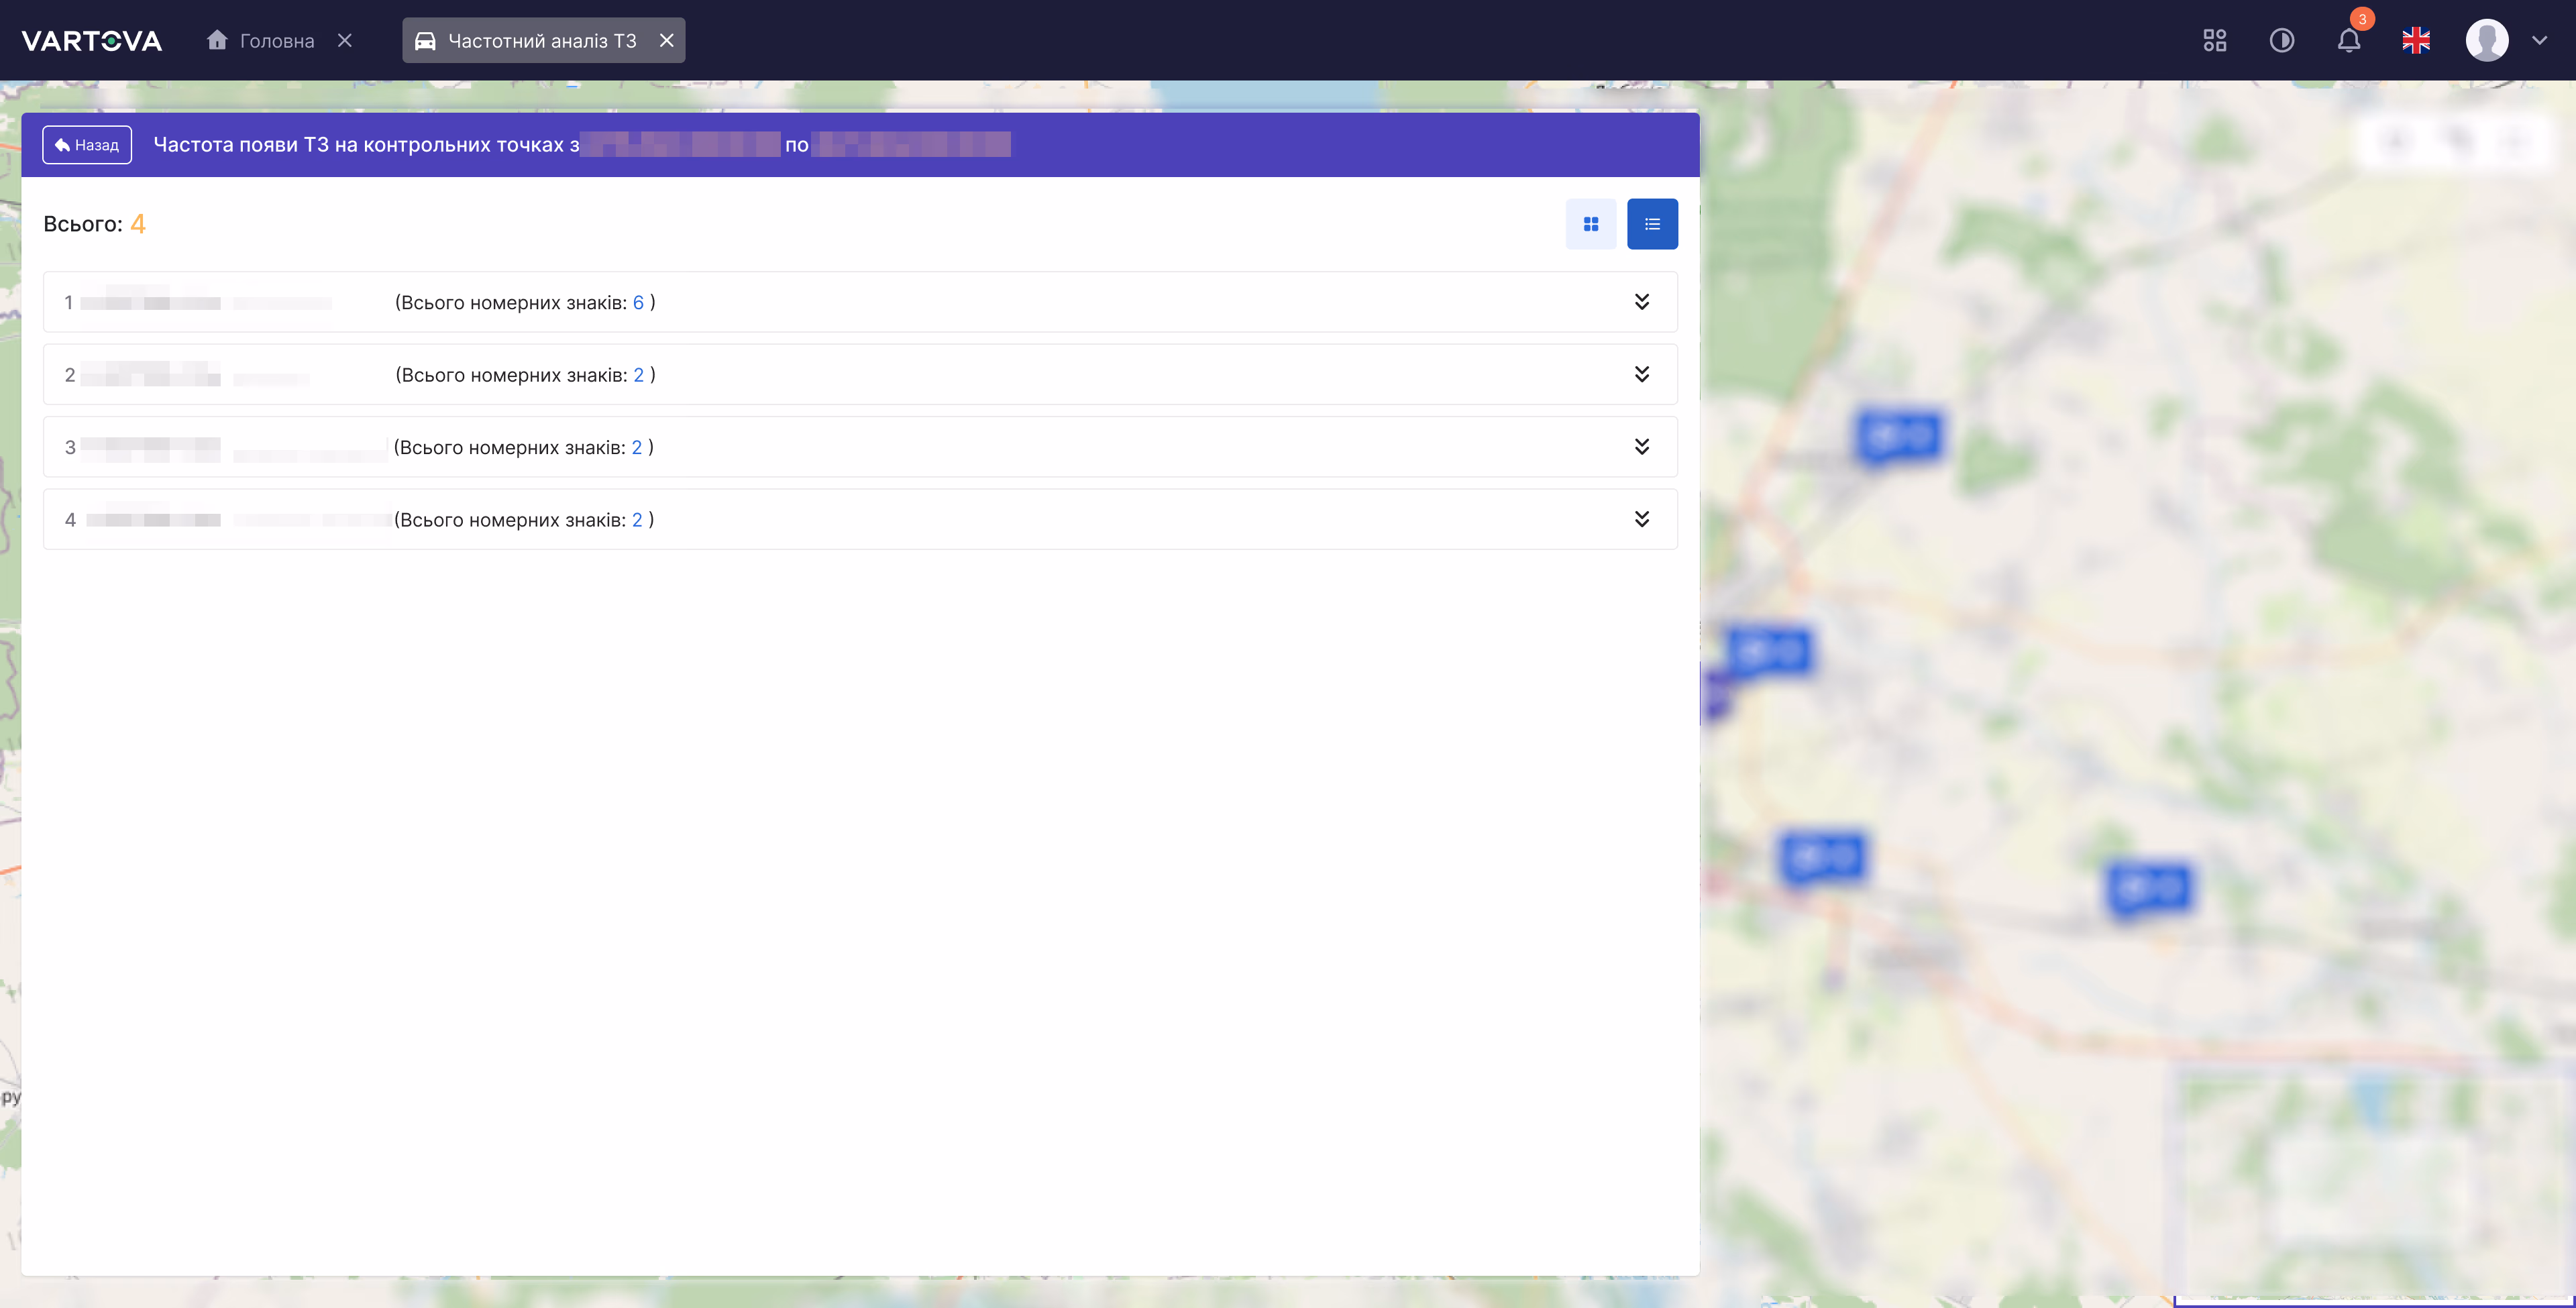Click 'Всього номерних знаків' text in row 3
The image size is (2576, 1308).
click(523, 447)
